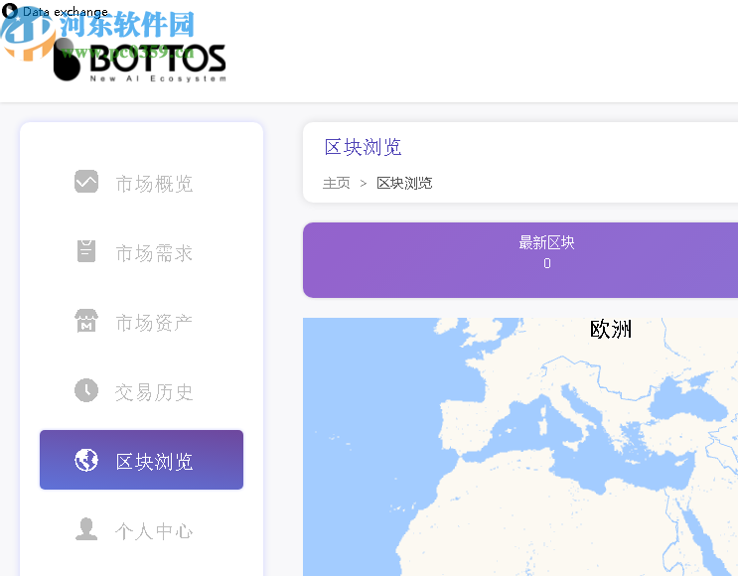738x576 pixels.
Task: Click the 区块浏览 page heading
Action: [363, 147]
